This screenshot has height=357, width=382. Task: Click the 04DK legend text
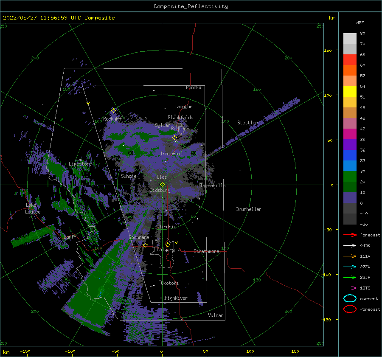[365, 246]
